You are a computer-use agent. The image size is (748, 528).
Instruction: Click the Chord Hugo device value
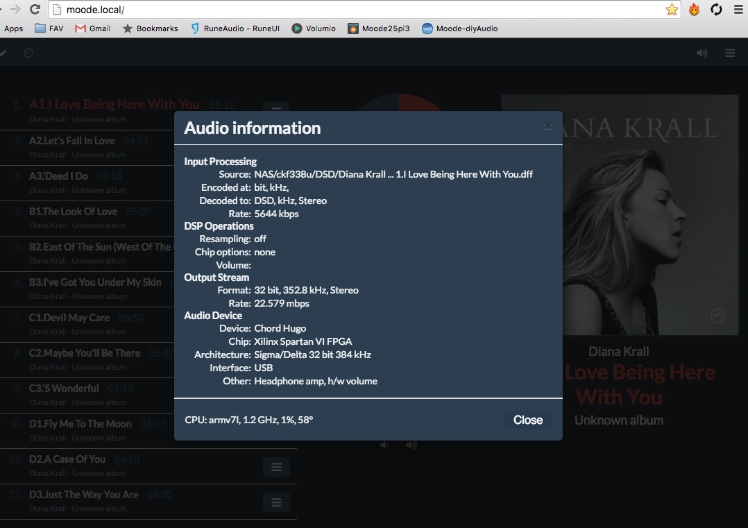pyautogui.click(x=280, y=328)
